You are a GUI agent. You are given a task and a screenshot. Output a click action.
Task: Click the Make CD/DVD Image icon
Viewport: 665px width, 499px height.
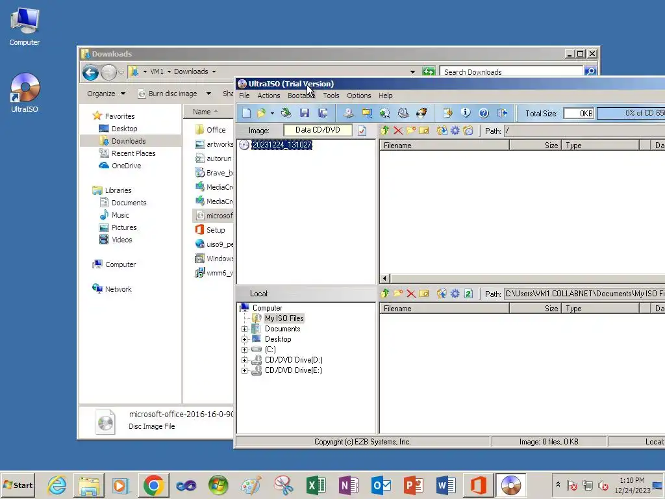click(x=348, y=113)
